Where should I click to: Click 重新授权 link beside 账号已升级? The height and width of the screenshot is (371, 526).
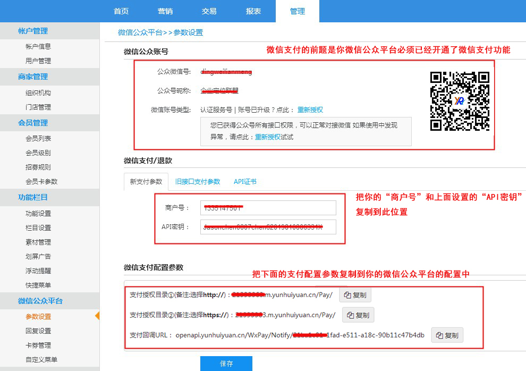[310, 110]
